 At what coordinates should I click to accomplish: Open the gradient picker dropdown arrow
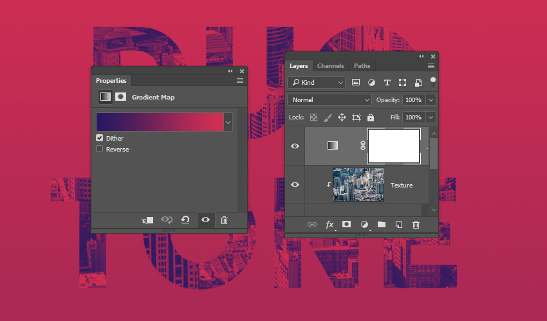pyautogui.click(x=228, y=121)
